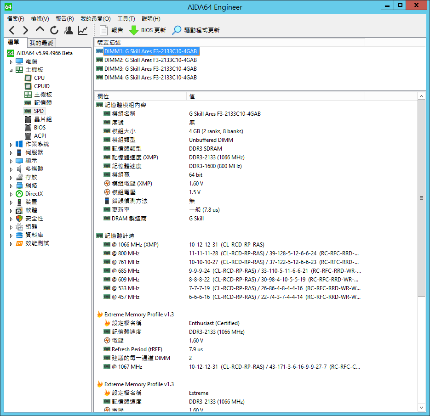Image resolution: width=430 pixels, height=416 pixels.
Task: Click the driver update magnifier icon
Action: [x=177, y=30]
